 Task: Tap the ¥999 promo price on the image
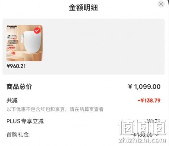(x=11, y=48)
